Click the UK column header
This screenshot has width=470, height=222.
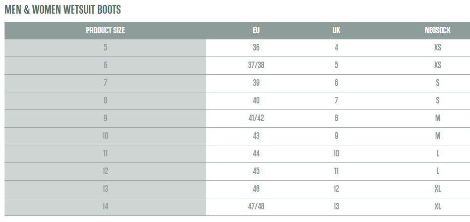pos(336,30)
